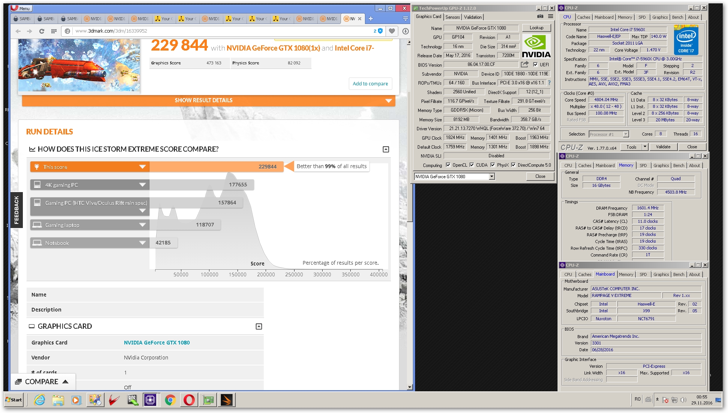Click the CPU-Z Validate button

point(663,147)
